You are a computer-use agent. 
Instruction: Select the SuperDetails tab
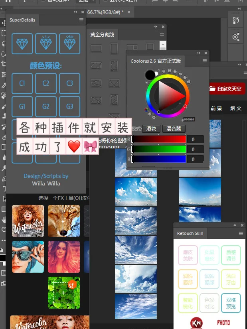point(22,20)
